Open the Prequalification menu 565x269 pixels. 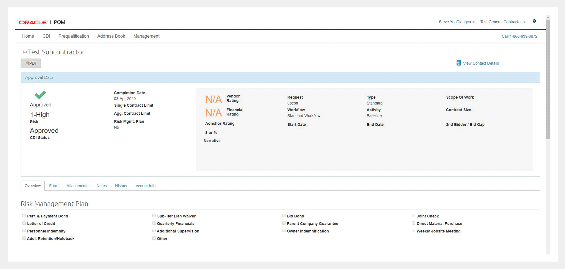click(73, 36)
